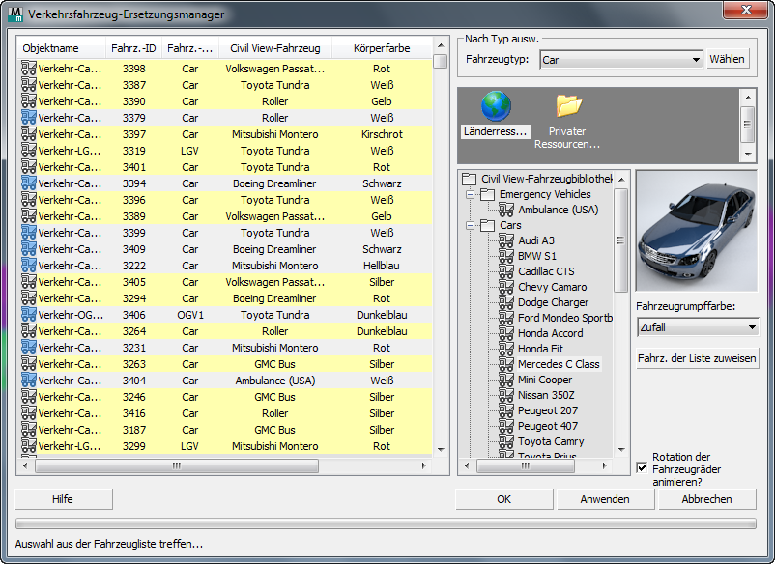Select Ford Mondeo Sportb tree item
This screenshot has height=564, width=775.
click(565, 318)
